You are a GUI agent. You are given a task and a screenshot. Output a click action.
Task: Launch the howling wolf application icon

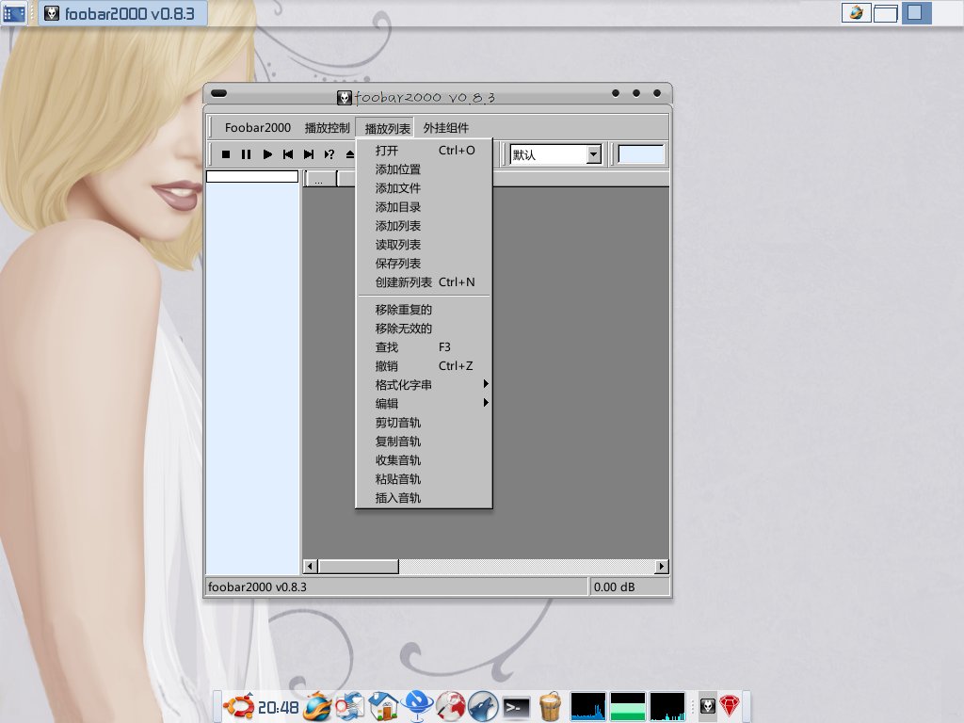pyautogui.click(x=483, y=706)
